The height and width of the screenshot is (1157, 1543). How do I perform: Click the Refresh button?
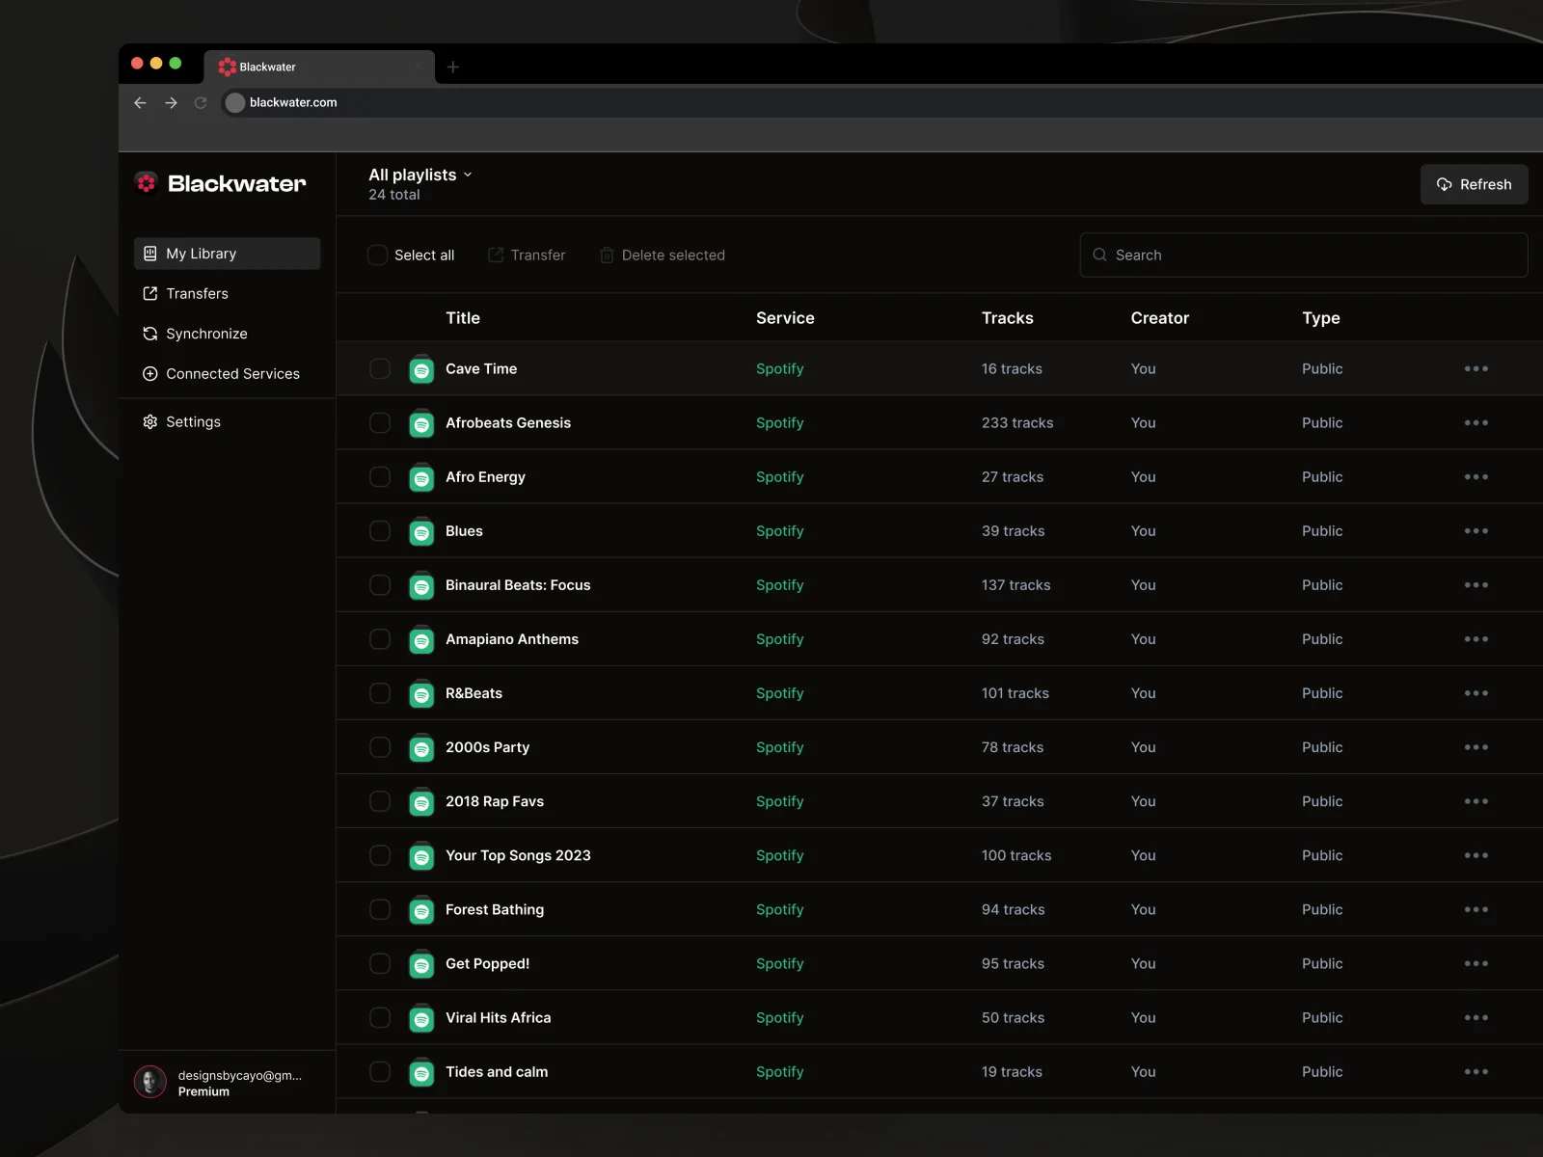tap(1474, 184)
